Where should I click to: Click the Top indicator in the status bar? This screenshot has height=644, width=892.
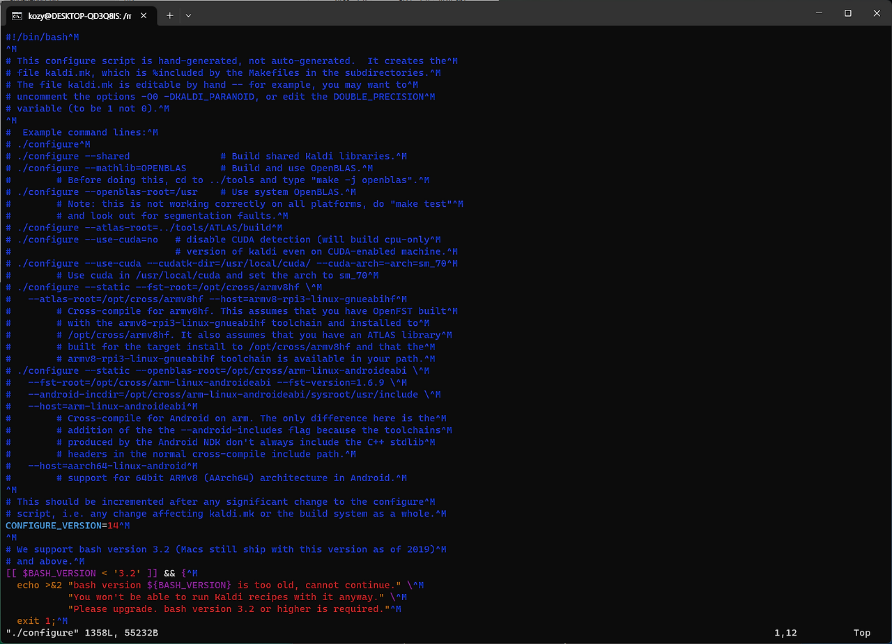click(861, 633)
